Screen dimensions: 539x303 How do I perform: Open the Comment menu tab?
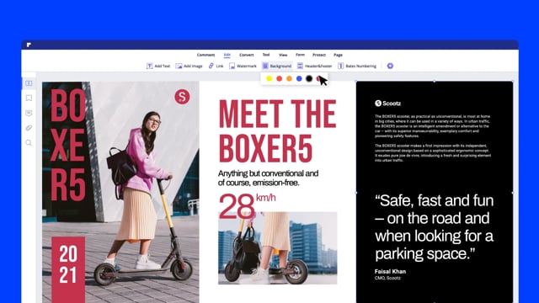point(205,55)
